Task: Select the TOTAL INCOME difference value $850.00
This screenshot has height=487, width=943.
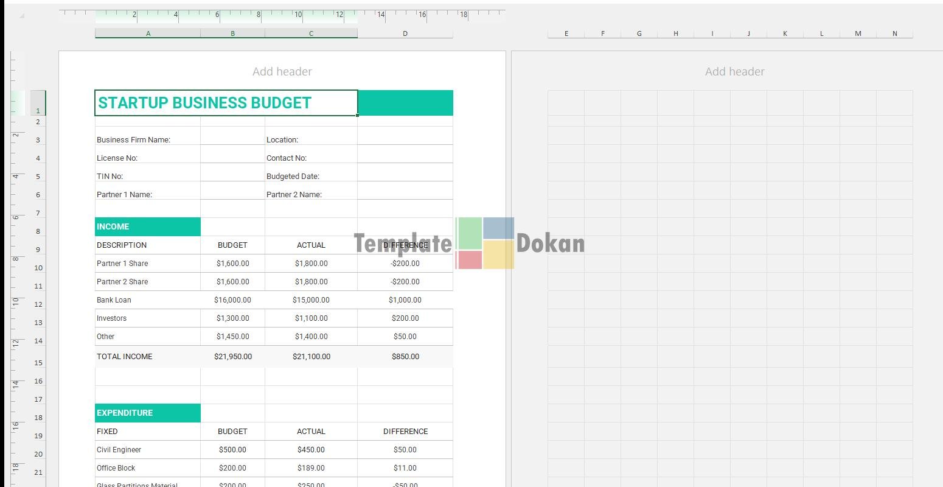Action: [405, 357]
